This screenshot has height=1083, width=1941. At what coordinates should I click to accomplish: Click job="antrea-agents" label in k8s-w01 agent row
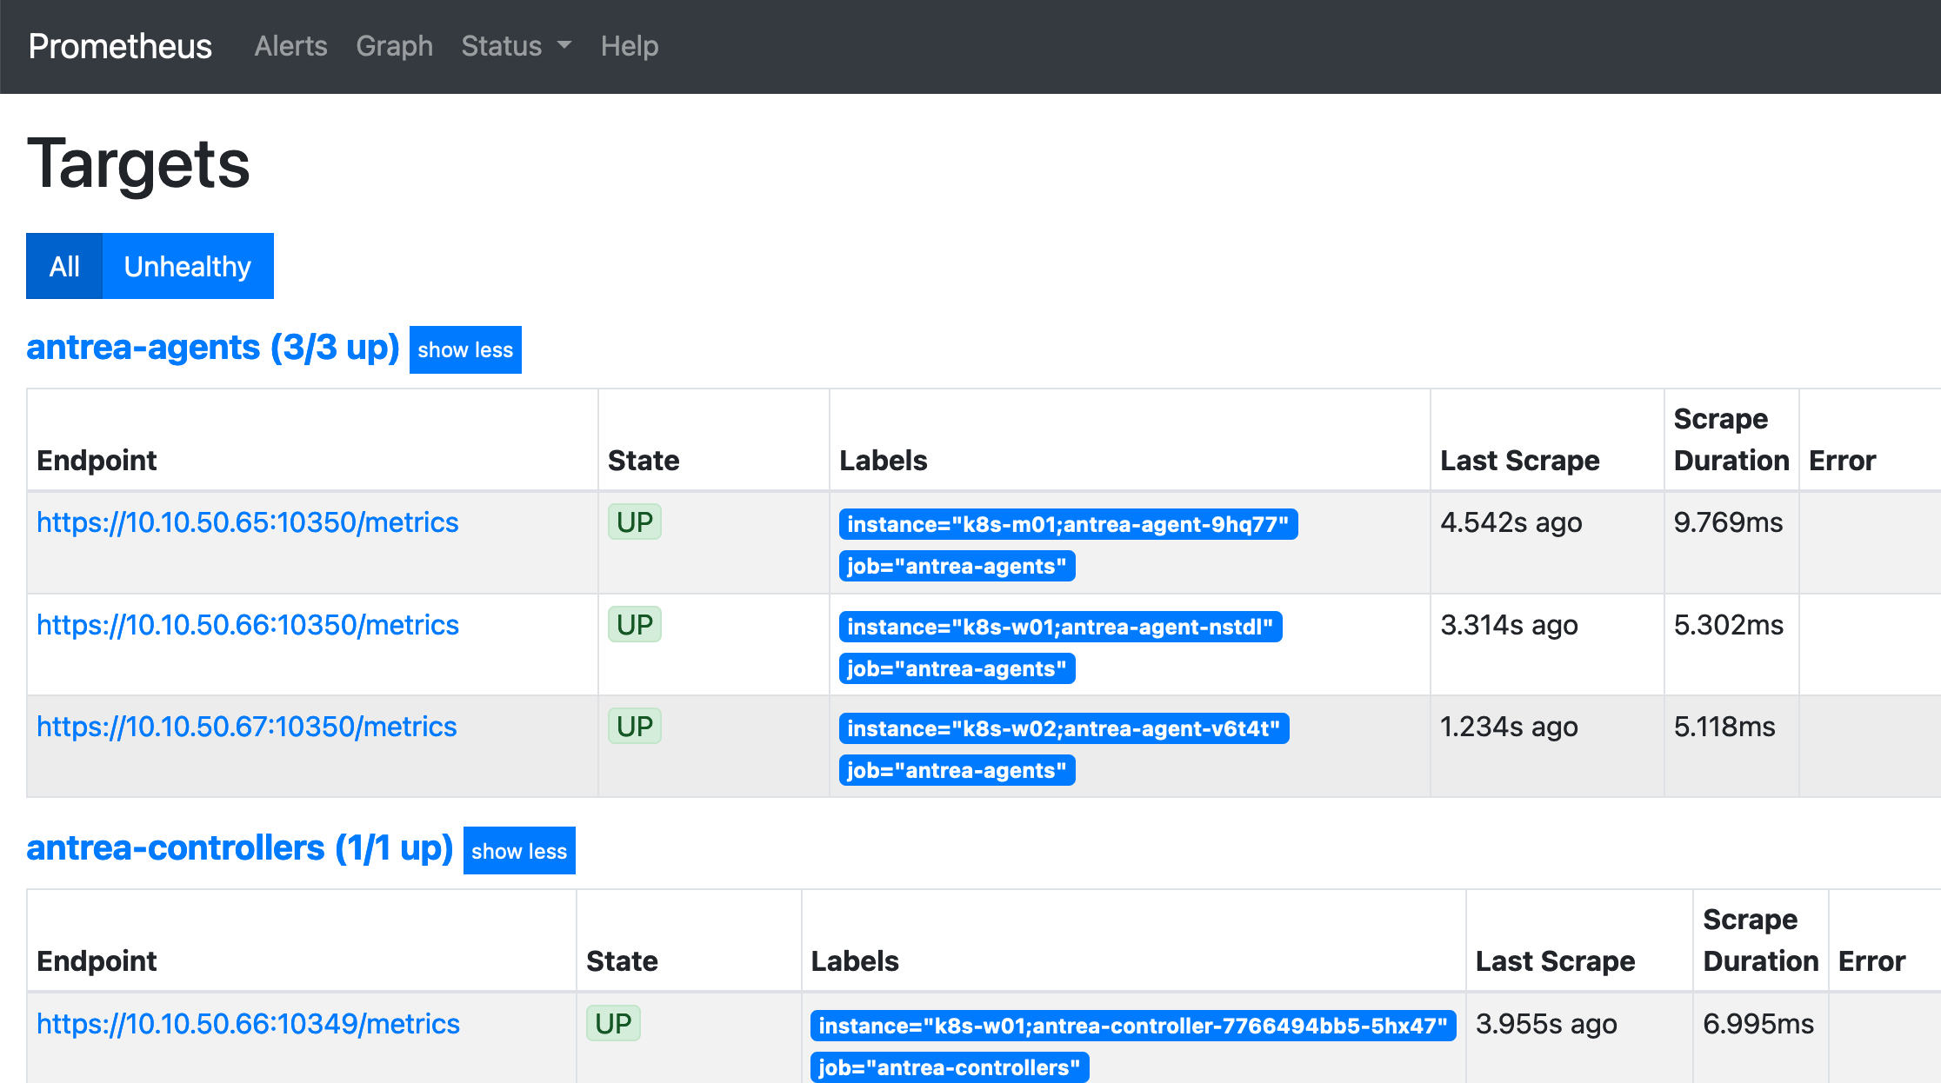tap(957, 668)
